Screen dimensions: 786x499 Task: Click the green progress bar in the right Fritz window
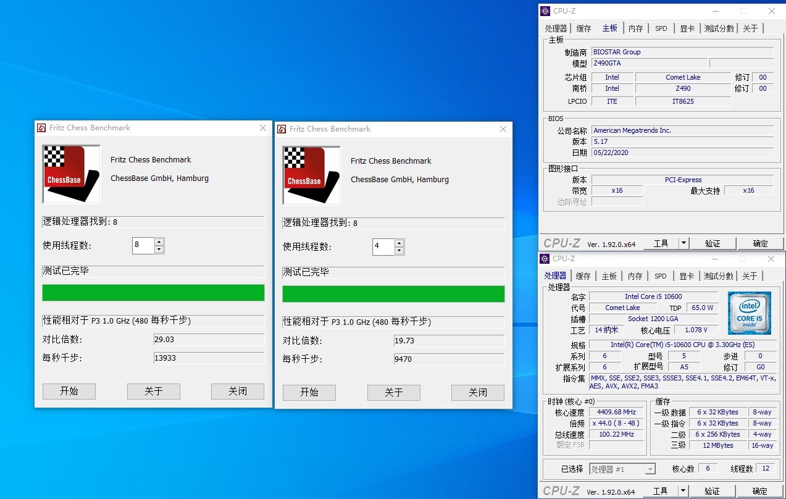pyautogui.click(x=393, y=294)
